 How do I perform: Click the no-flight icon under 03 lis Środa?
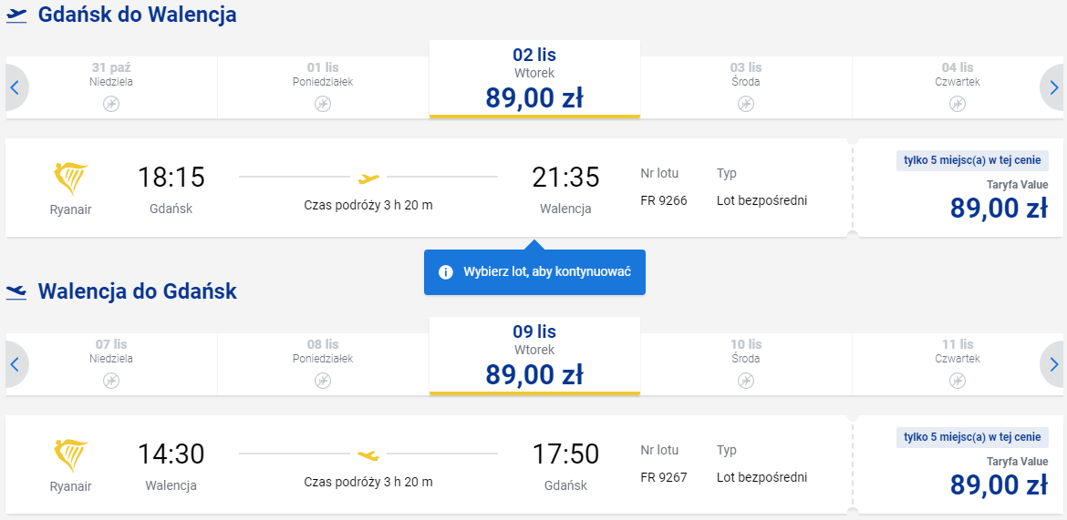(x=746, y=104)
